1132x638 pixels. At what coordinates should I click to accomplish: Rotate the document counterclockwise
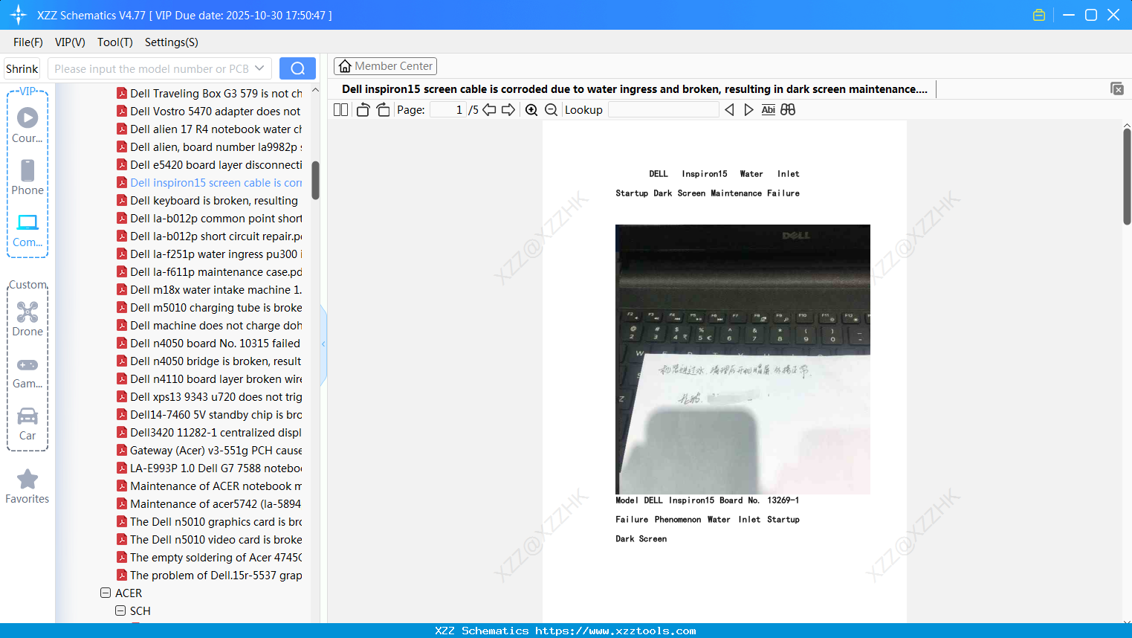tap(363, 110)
